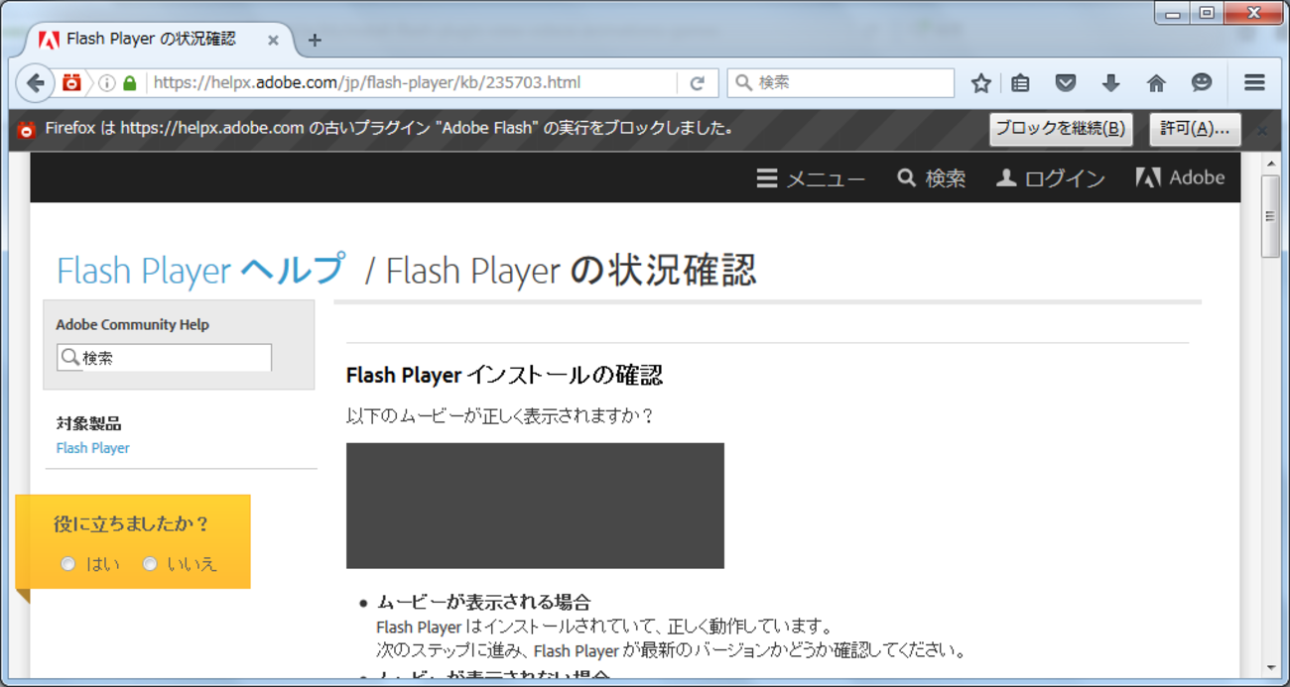The width and height of the screenshot is (1290, 687).
Task: Open Firefox hamburger menu
Action: click(1254, 83)
